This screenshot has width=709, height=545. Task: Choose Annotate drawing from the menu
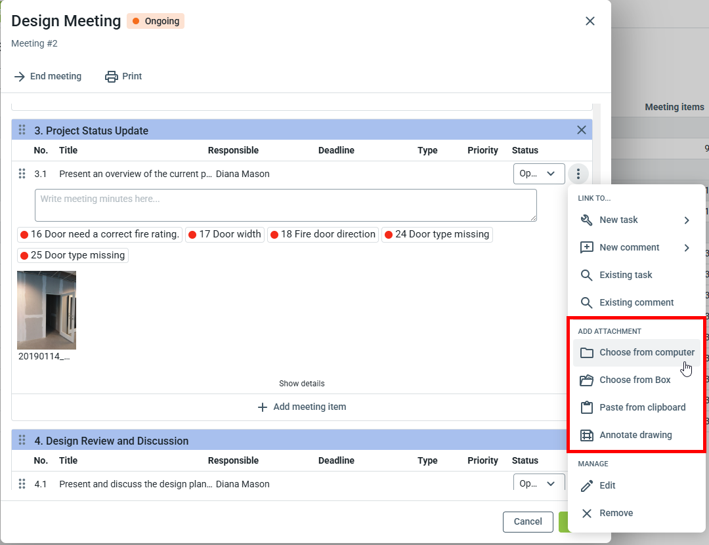tap(635, 435)
